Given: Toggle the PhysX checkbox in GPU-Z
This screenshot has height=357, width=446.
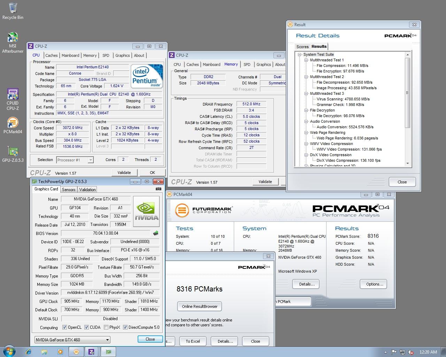Looking at the screenshot, I should (106, 327).
